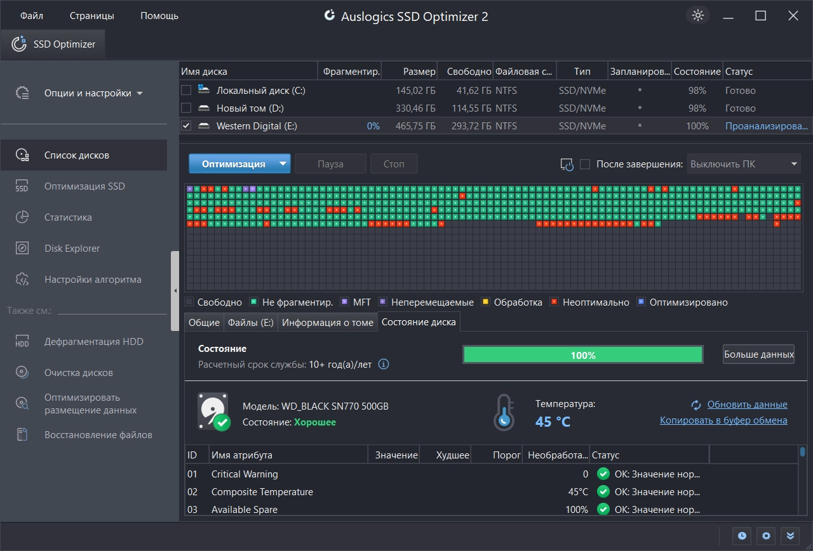The width and height of the screenshot is (813, 551).
Task: Open the Выключить ПК dropdown
Action: pos(743,164)
